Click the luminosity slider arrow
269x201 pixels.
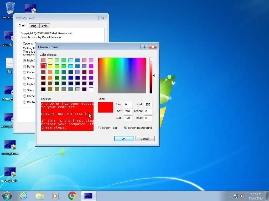click(x=154, y=76)
